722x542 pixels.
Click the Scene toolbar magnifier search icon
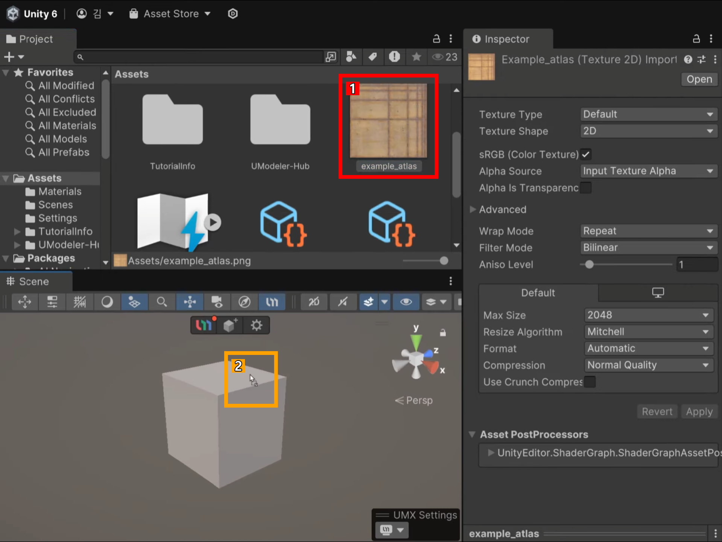162,302
